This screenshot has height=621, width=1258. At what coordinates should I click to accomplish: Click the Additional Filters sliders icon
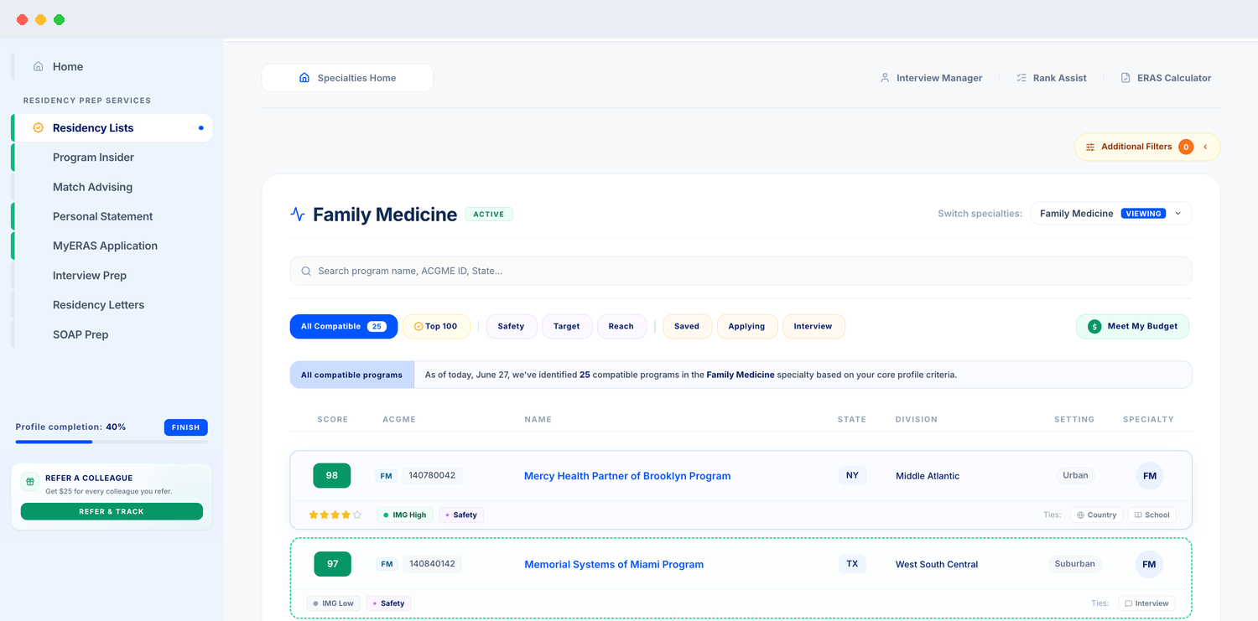pos(1090,147)
